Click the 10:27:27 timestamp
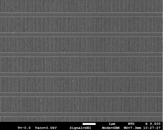This screenshot has height=130, width=163. pyautogui.click(x=152, y=128)
